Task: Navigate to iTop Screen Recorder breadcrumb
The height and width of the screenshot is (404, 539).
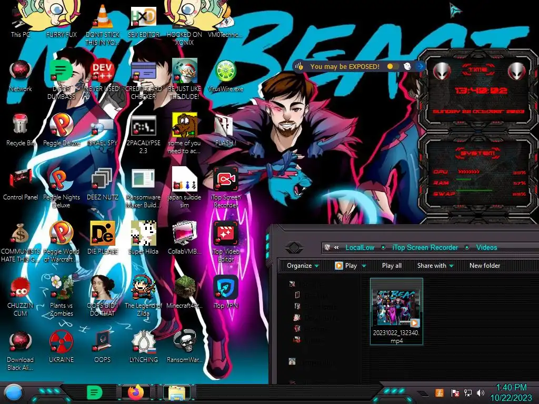Action: point(425,247)
